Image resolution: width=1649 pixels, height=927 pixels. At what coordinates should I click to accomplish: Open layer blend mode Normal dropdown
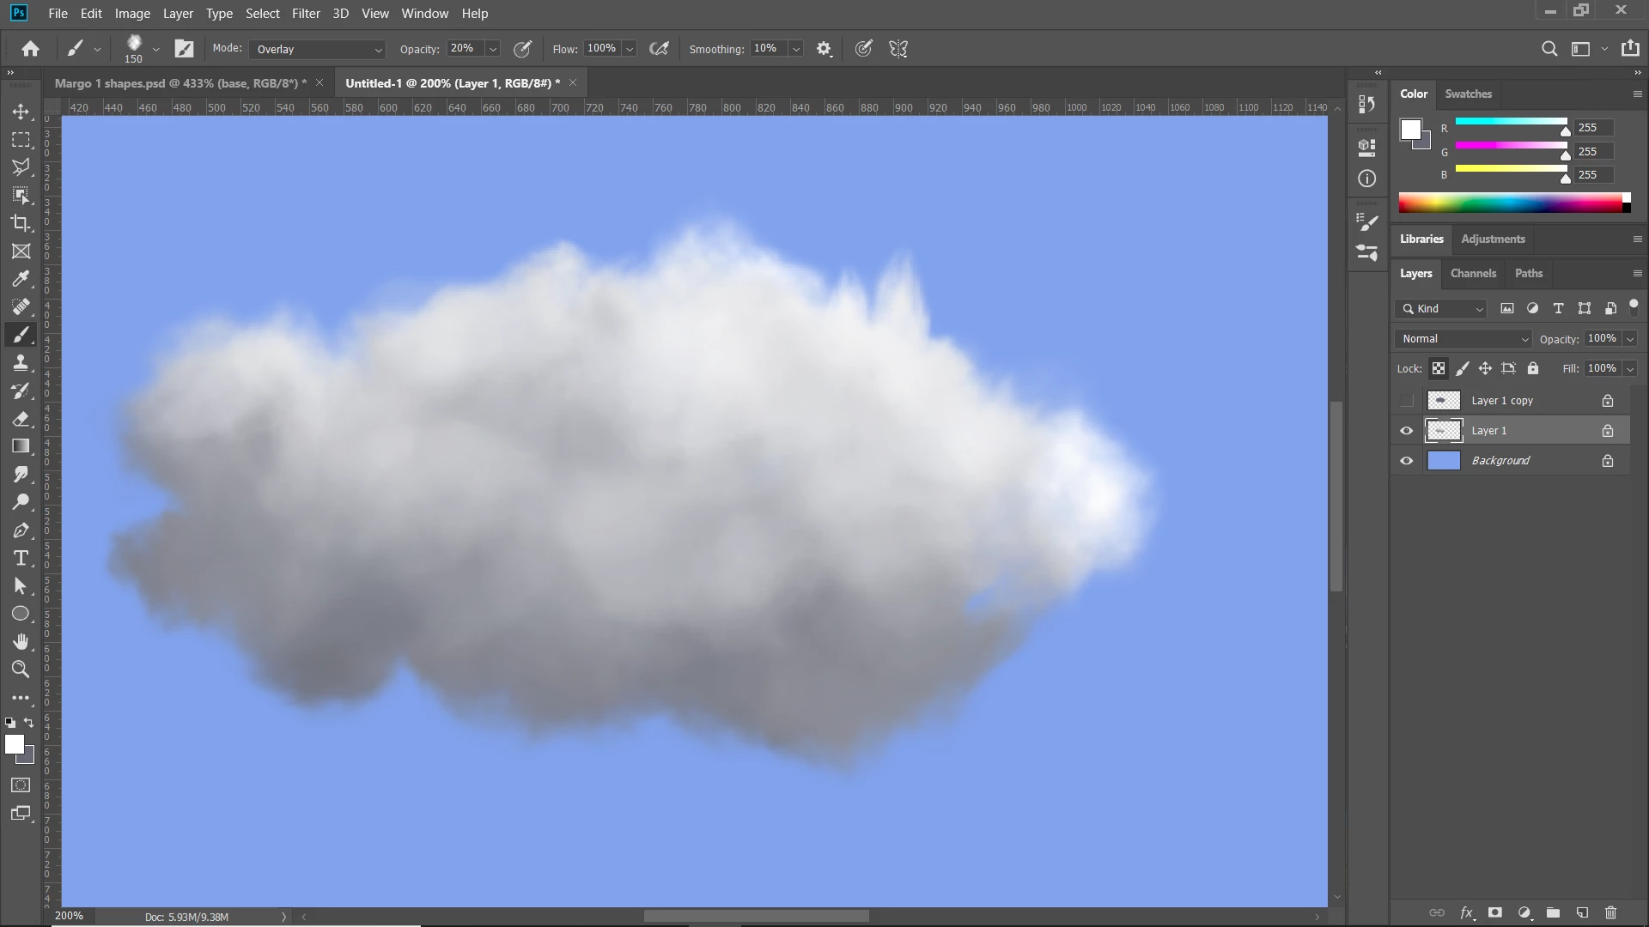pyautogui.click(x=1463, y=339)
